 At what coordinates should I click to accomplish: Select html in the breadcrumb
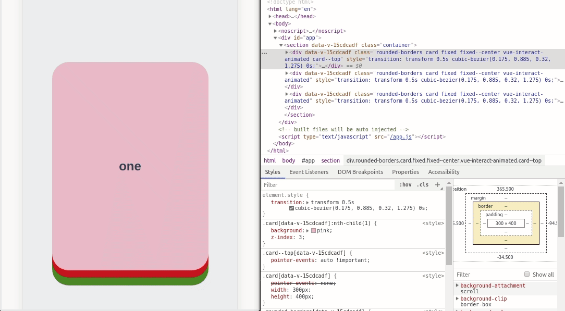coord(269,160)
